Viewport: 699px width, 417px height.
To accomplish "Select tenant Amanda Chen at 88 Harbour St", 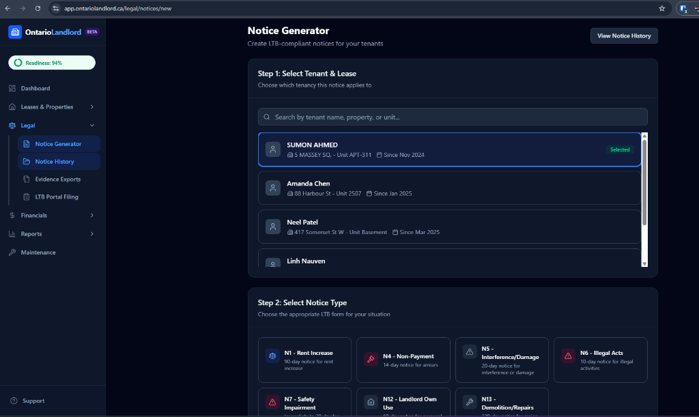I will coord(449,188).
